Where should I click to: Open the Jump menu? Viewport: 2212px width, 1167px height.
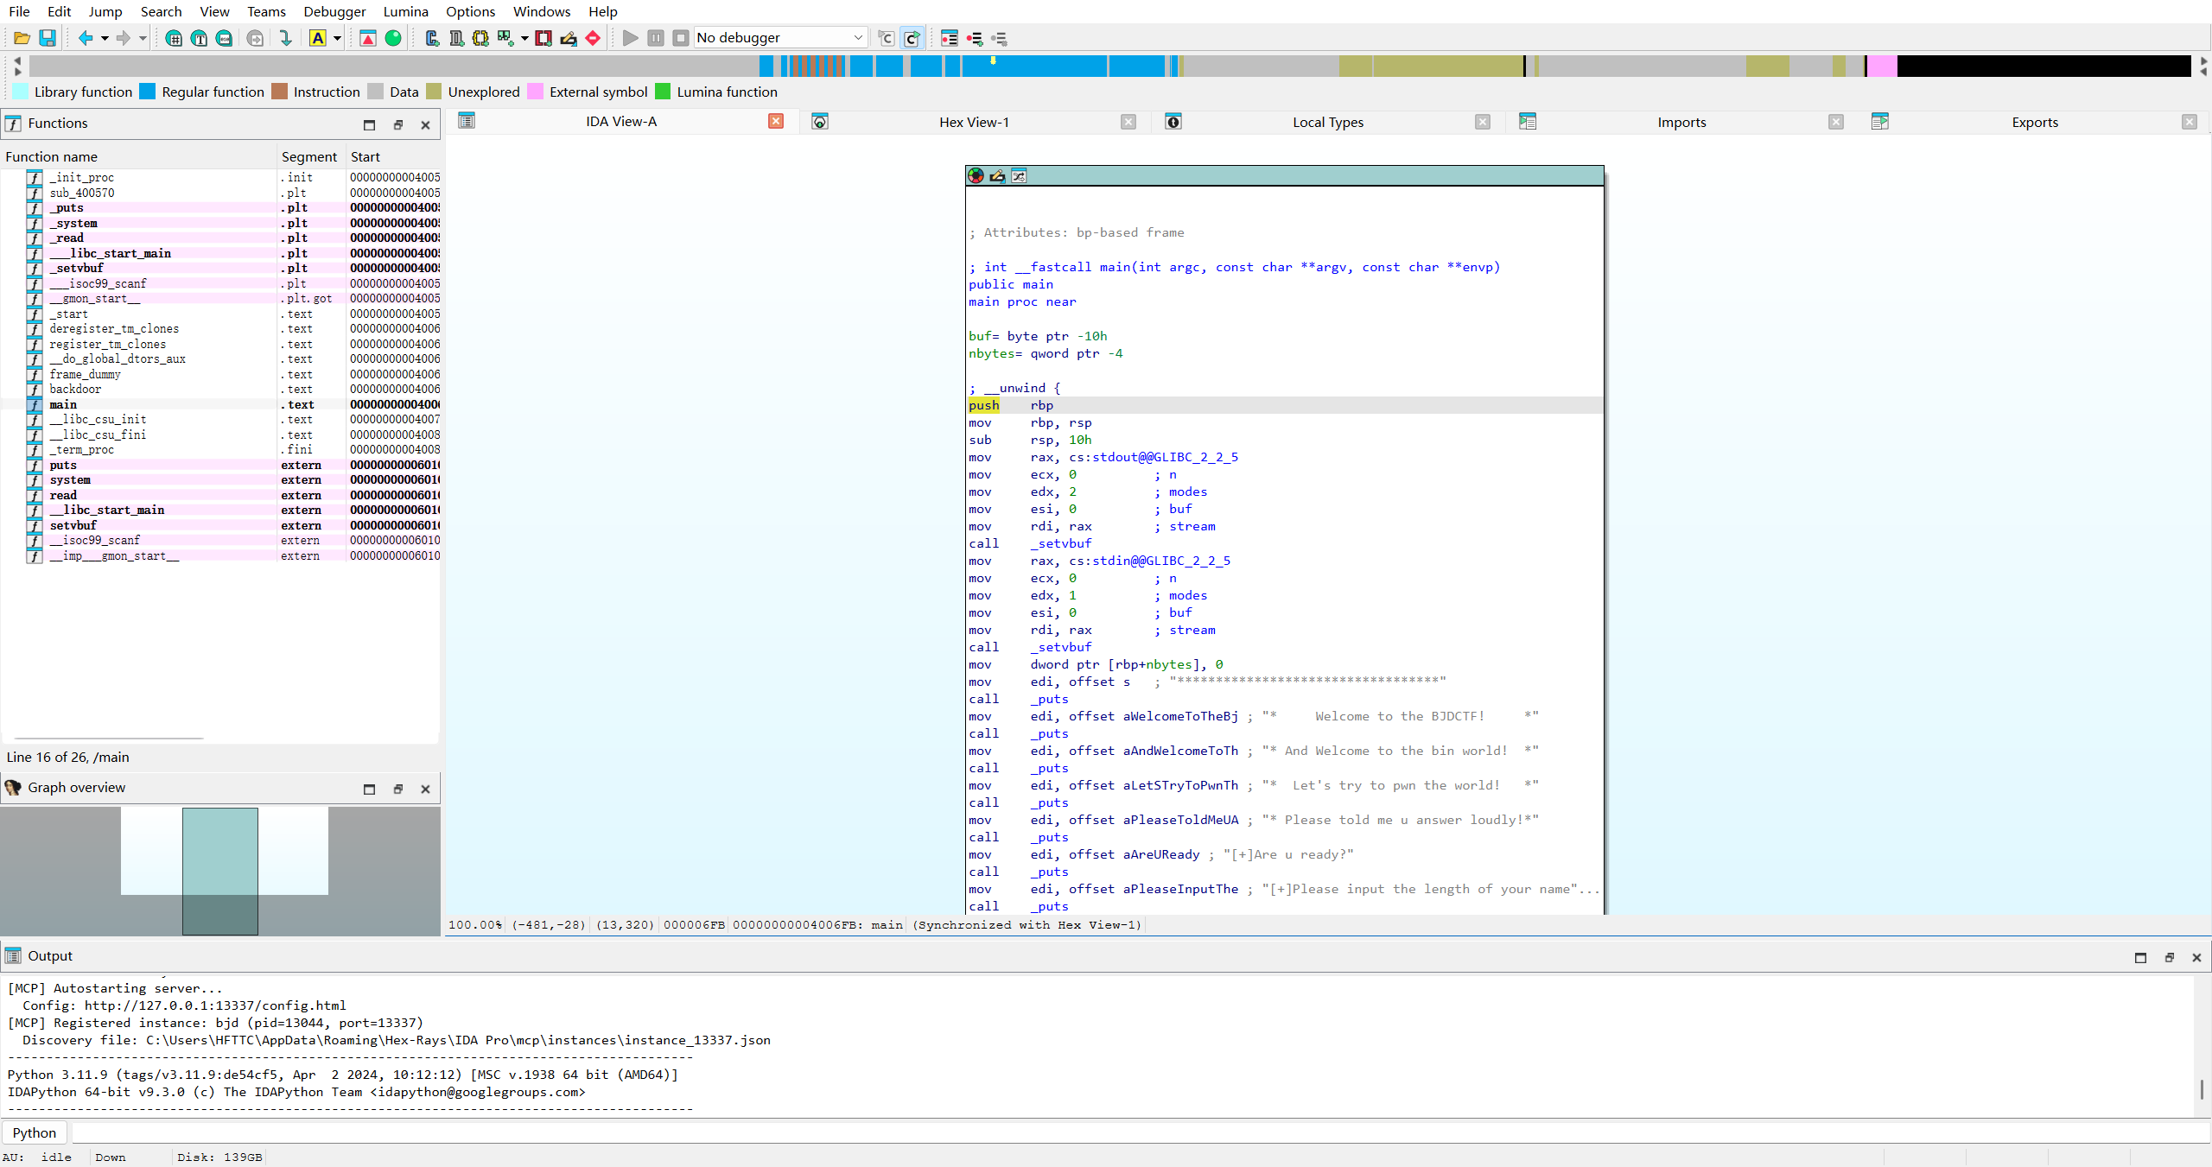pyautogui.click(x=105, y=11)
